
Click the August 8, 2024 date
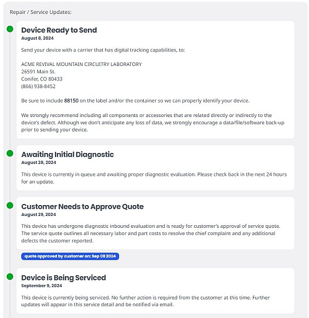click(37, 38)
